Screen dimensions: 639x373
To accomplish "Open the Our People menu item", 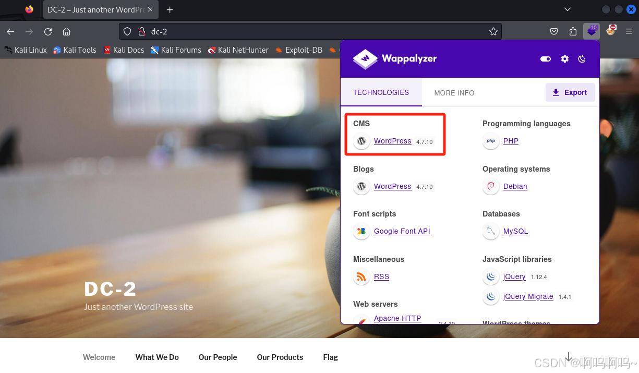I will click(218, 357).
